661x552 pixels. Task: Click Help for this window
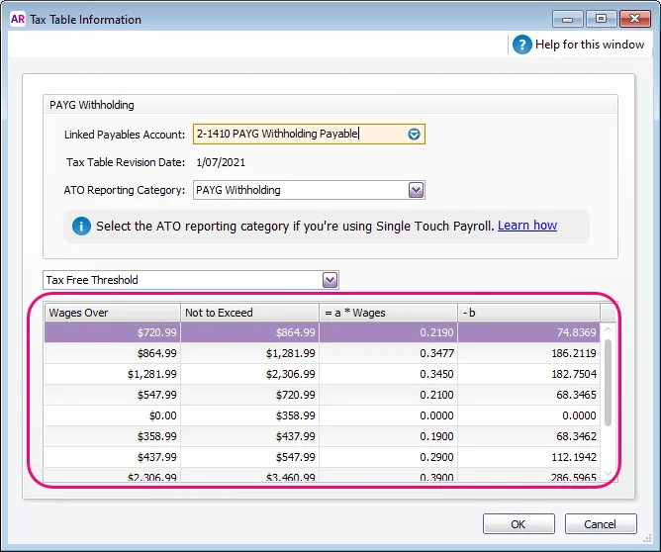(590, 45)
